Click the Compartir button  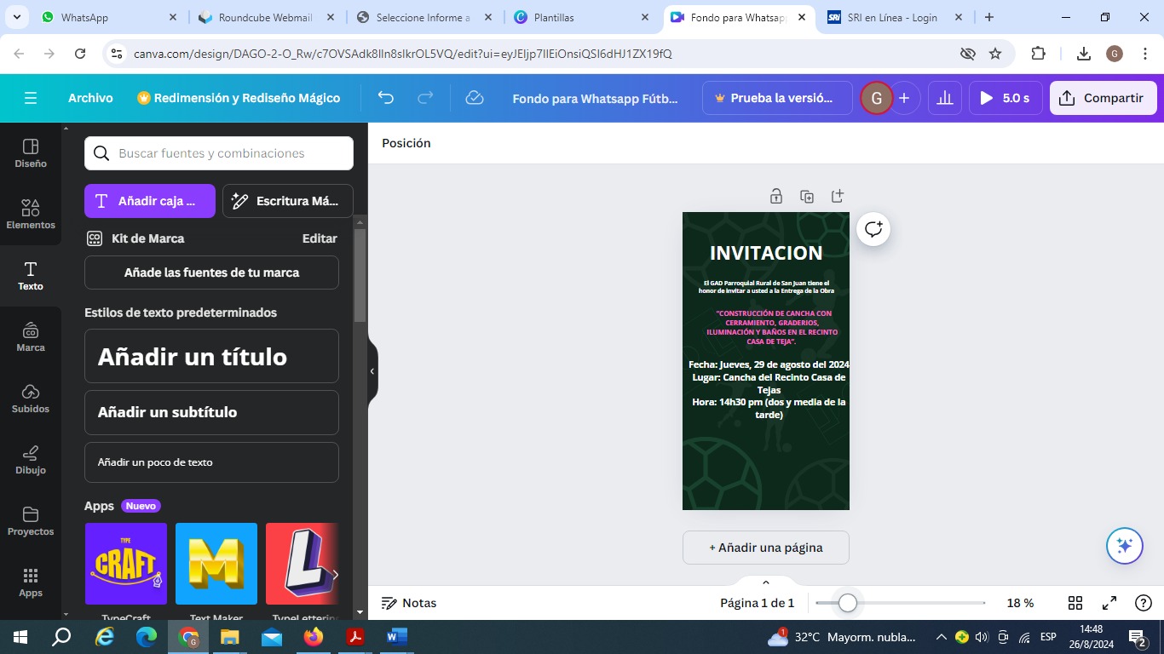(1103, 98)
